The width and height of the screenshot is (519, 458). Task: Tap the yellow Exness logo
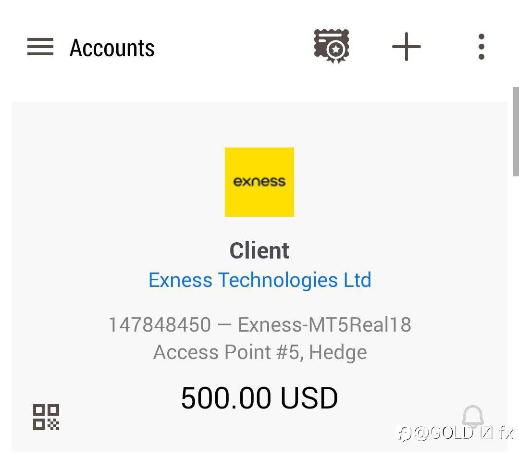click(259, 182)
